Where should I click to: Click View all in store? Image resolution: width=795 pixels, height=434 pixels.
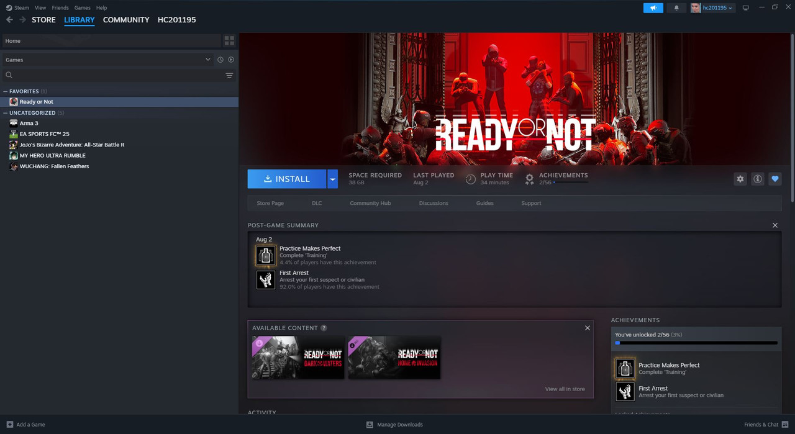tap(565, 389)
